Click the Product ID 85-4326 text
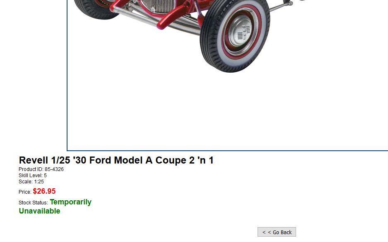Screen dimensions: 388x242 (41, 169)
